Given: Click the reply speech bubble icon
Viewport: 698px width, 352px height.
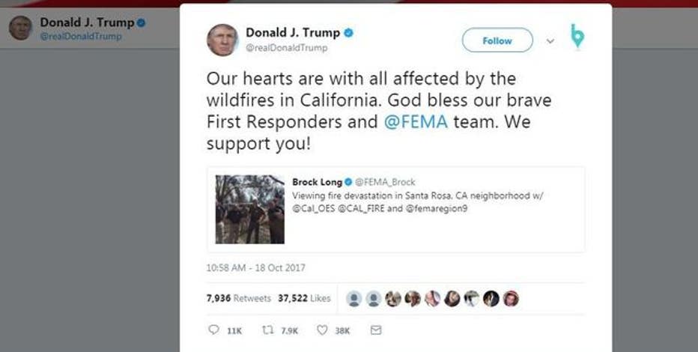Looking at the screenshot, I should click(x=213, y=330).
